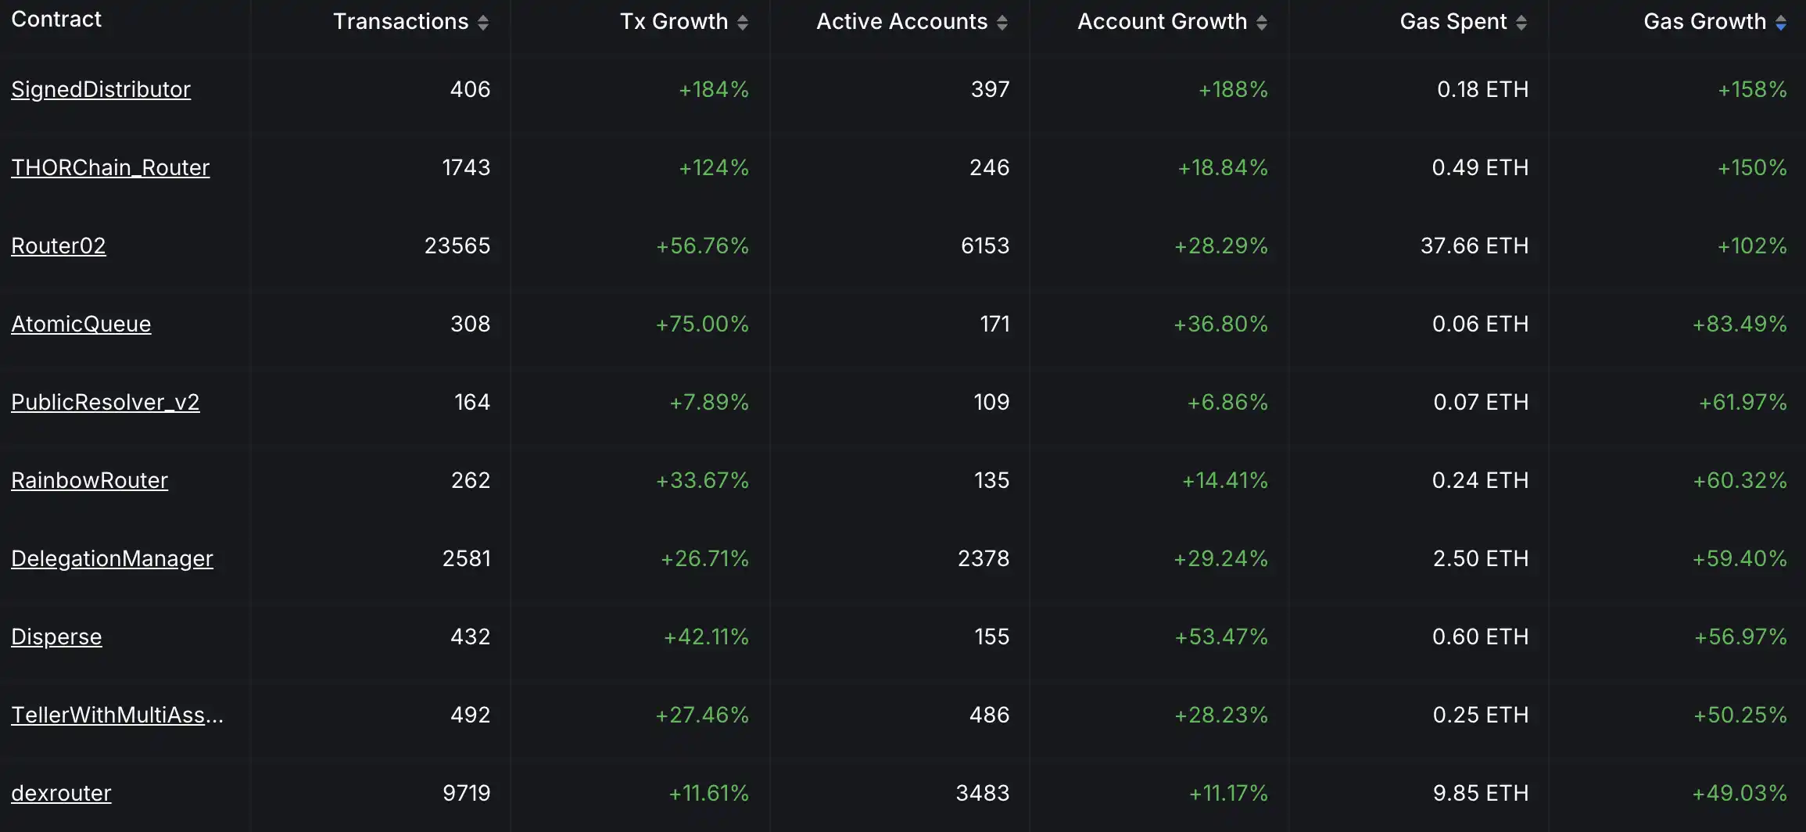Click sort arrows beside Active Accounts header

point(1002,23)
